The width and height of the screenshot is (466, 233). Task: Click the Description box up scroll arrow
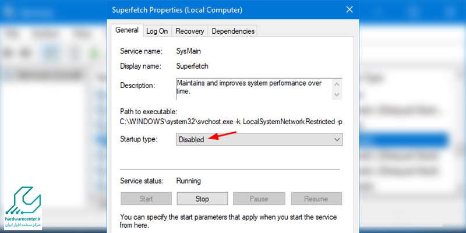(x=337, y=84)
